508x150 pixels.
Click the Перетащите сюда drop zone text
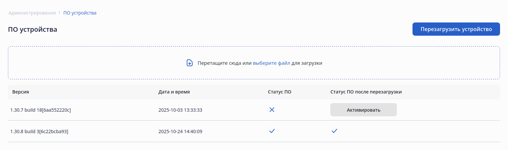pyautogui.click(x=224, y=63)
